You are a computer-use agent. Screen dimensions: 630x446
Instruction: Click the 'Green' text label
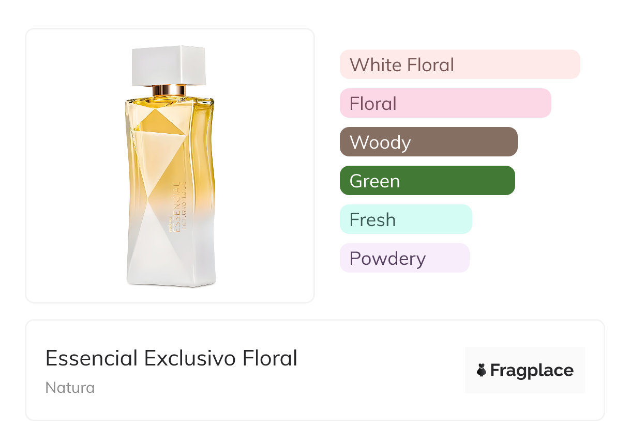pos(374,181)
